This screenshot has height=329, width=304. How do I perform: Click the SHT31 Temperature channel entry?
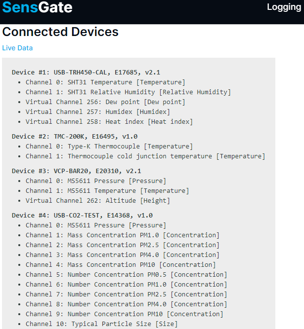[x=105, y=82]
